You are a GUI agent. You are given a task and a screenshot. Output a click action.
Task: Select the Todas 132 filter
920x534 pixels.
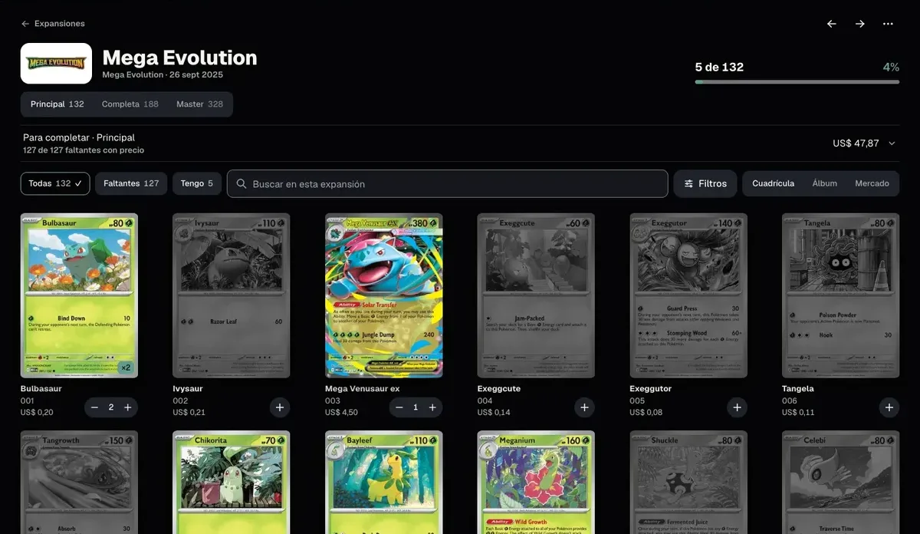(55, 183)
